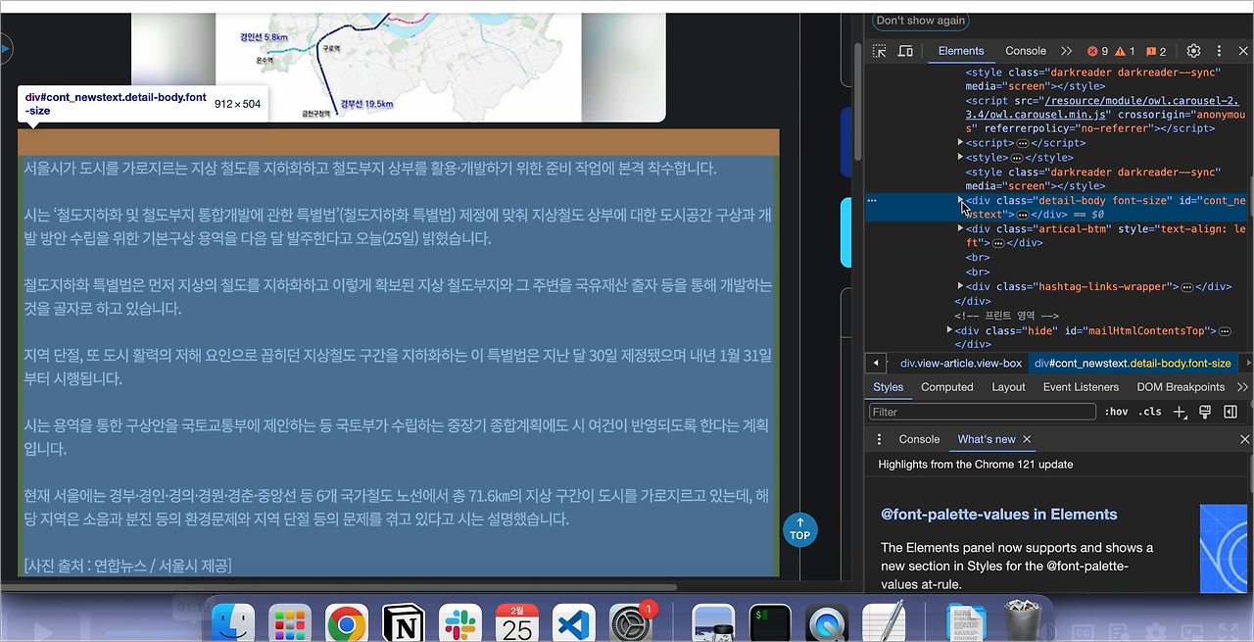Open Notion from the dock

click(403, 621)
